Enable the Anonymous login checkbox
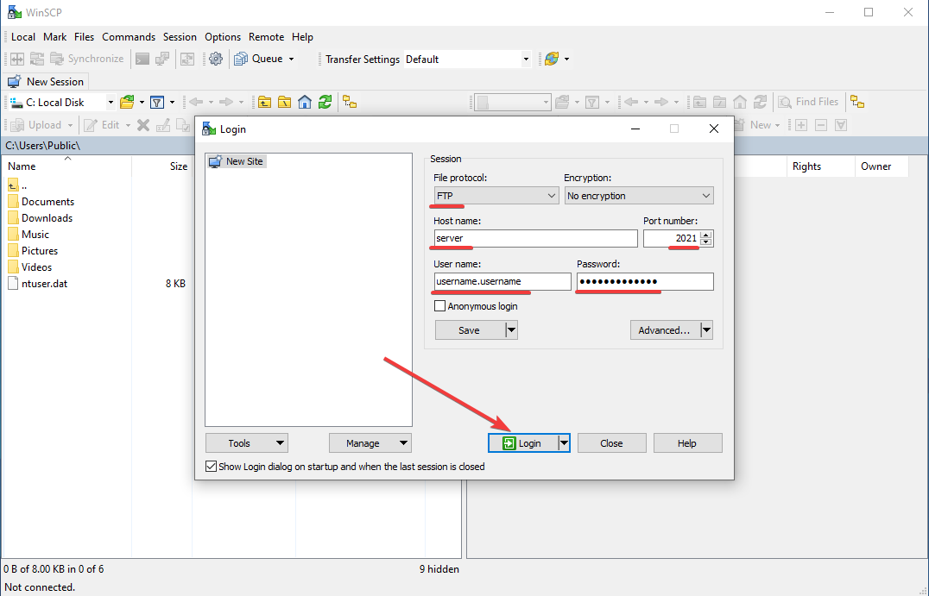The image size is (929, 596). (x=440, y=306)
